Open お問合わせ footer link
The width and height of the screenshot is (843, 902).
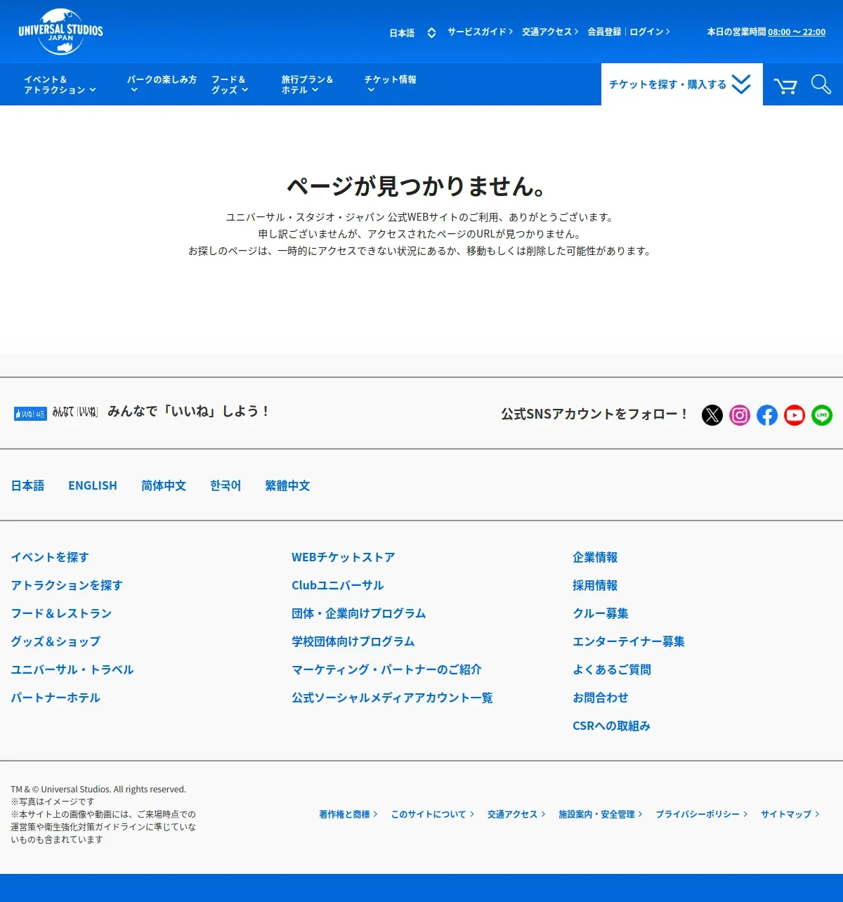click(601, 698)
